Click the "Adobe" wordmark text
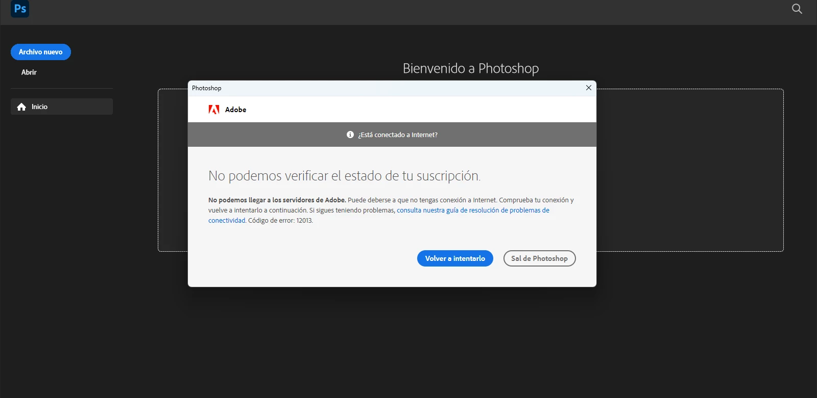This screenshot has width=817, height=398. 236,110
